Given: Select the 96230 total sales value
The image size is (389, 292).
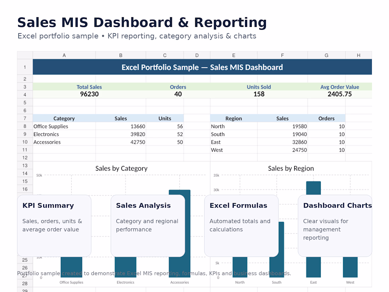Looking at the screenshot, I should tap(89, 94).
